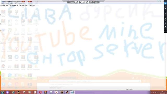Select the eraser tool in drawing toolbar

(x=165, y=23)
